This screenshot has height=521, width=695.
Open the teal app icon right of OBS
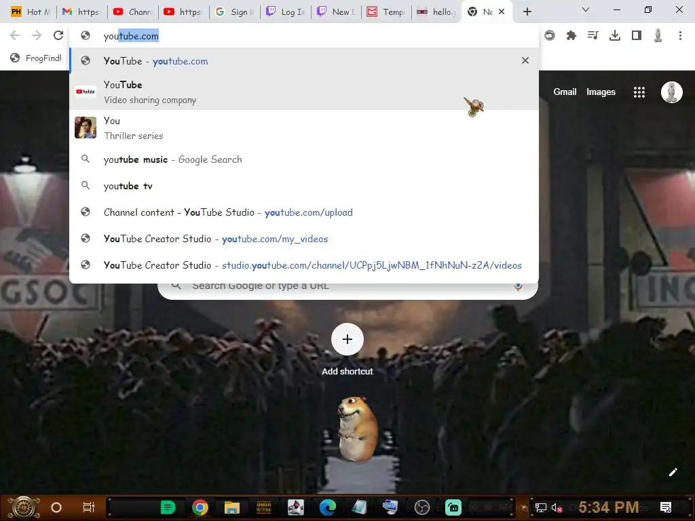coord(453,507)
